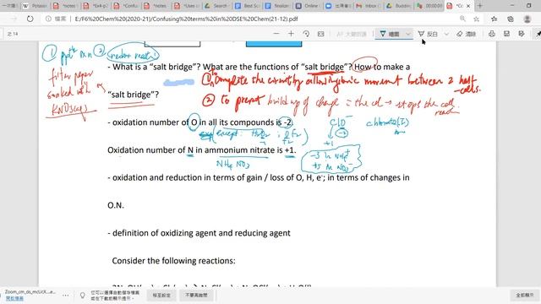The image size is (541, 304).
Task: Expand the Draw tool color options
Action: 408,34
